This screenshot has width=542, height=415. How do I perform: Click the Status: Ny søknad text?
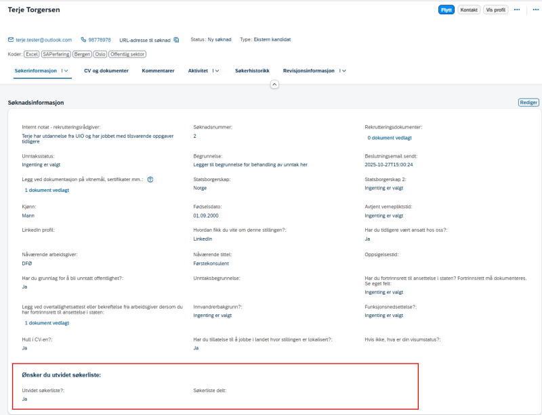click(211, 39)
